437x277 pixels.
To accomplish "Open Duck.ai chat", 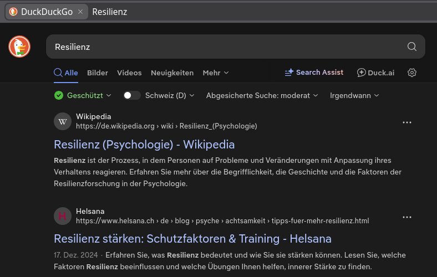I will tap(375, 73).
